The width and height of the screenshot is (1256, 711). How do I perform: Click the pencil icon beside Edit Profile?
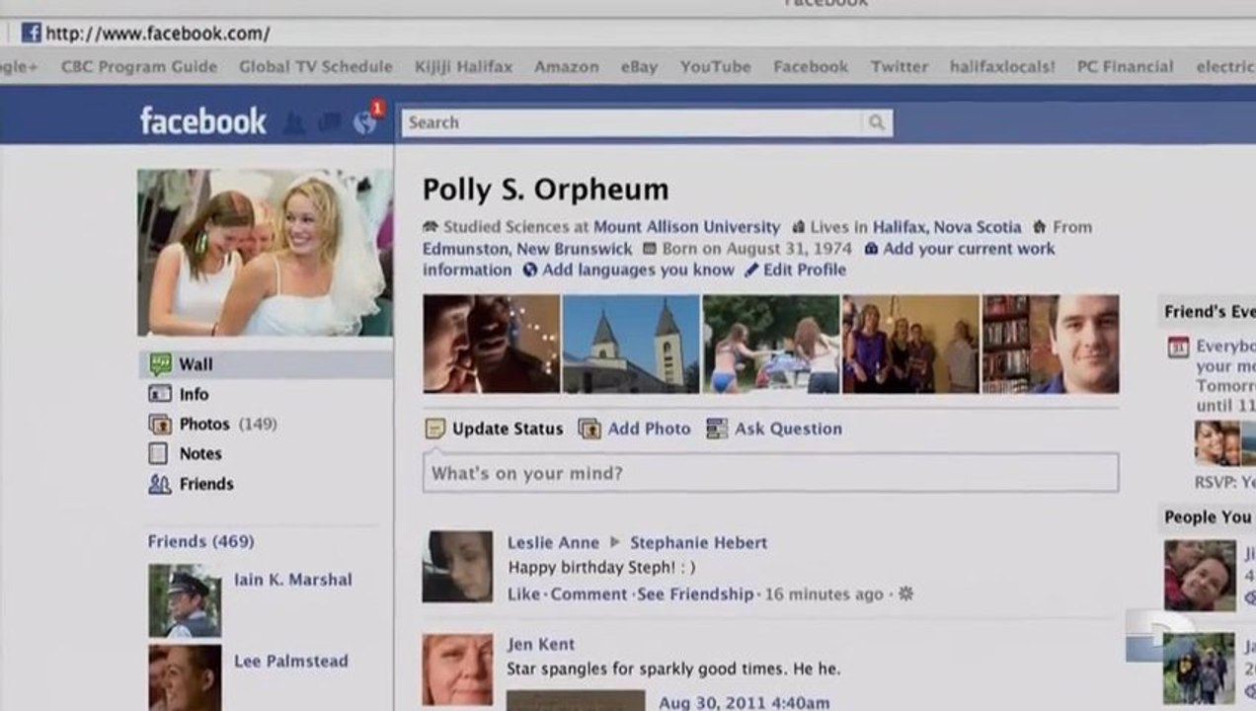click(x=751, y=270)
